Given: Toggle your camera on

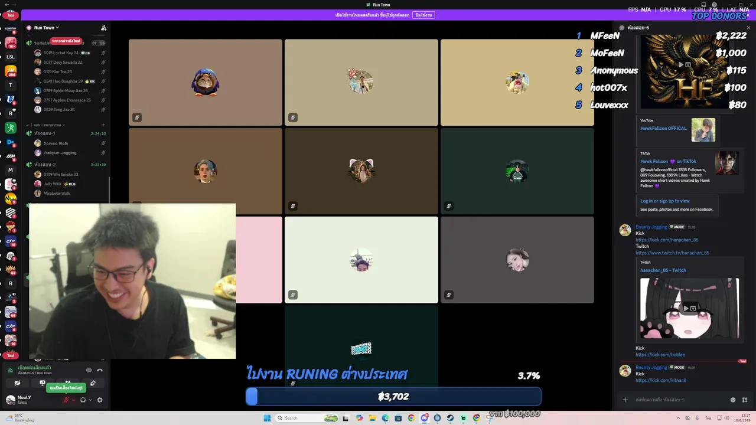Looking at the screenshot, I should click(x=17, y=383).
